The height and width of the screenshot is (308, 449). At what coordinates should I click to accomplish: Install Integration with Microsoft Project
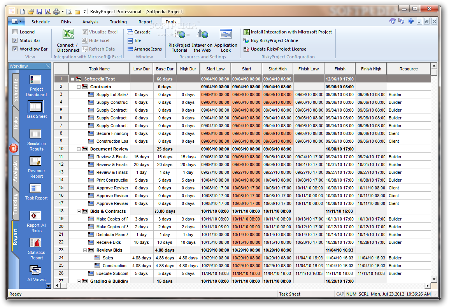point(288,32)
